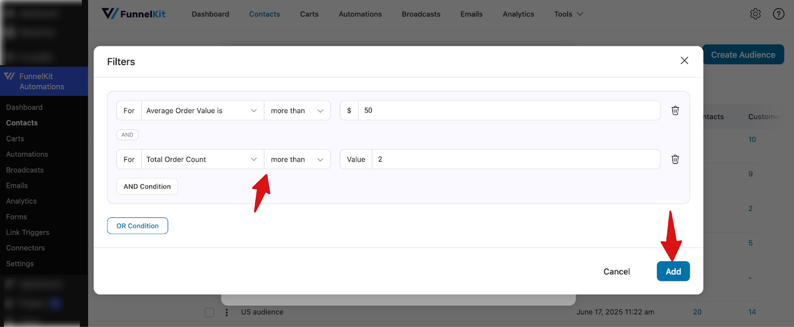The image size is (794, 327).
Task: Open the Average Order Value is dropdown
Action: point(202,111)
